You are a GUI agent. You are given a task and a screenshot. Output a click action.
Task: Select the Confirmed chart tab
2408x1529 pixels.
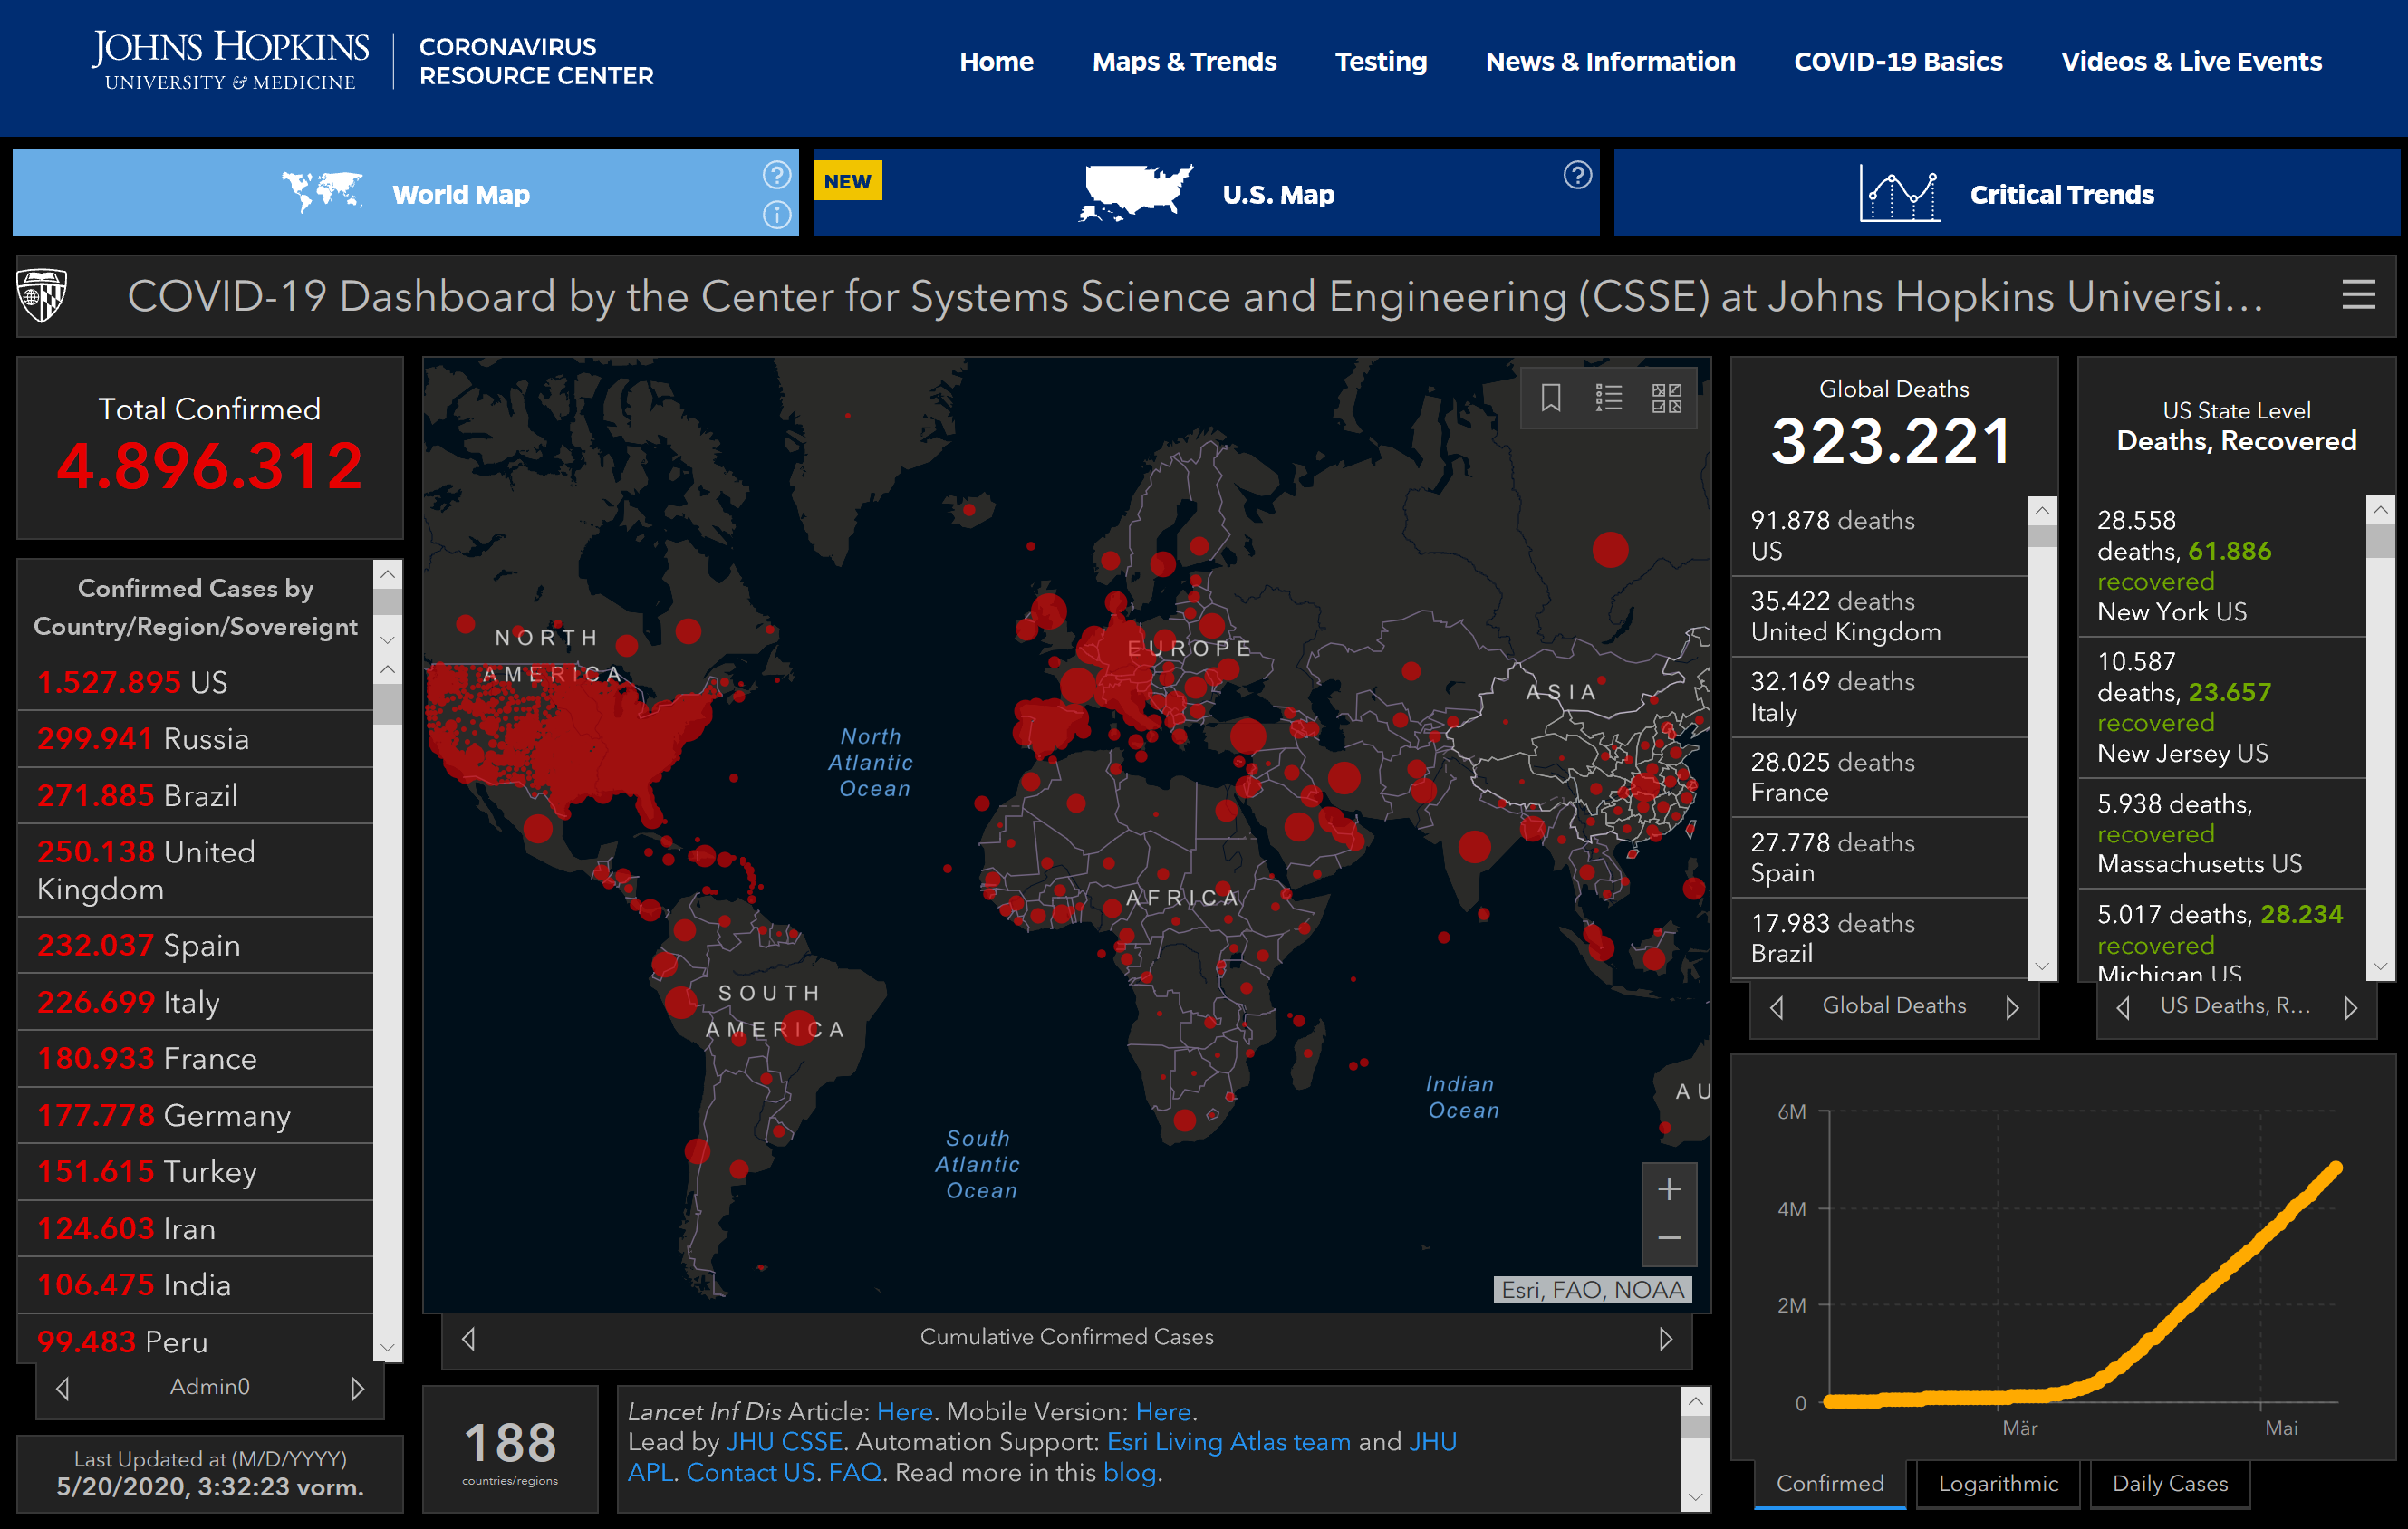[1830, 1483]
